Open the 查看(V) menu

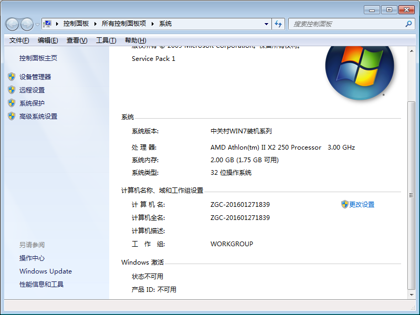77,40
